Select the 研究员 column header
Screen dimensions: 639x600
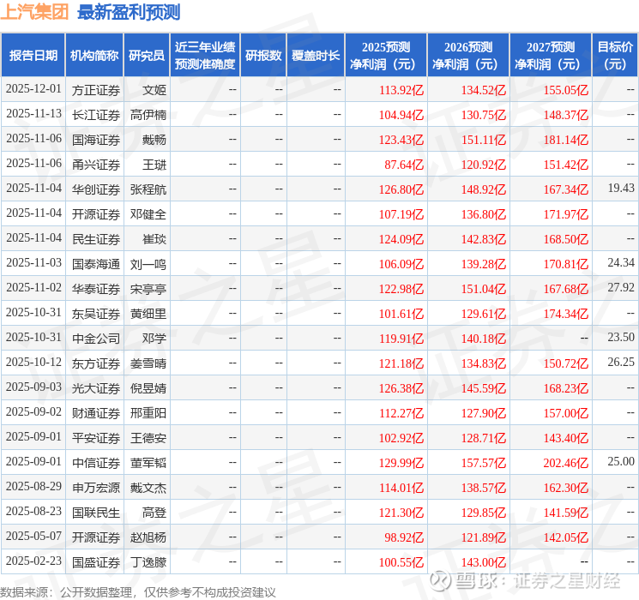[x=147, y=56]
